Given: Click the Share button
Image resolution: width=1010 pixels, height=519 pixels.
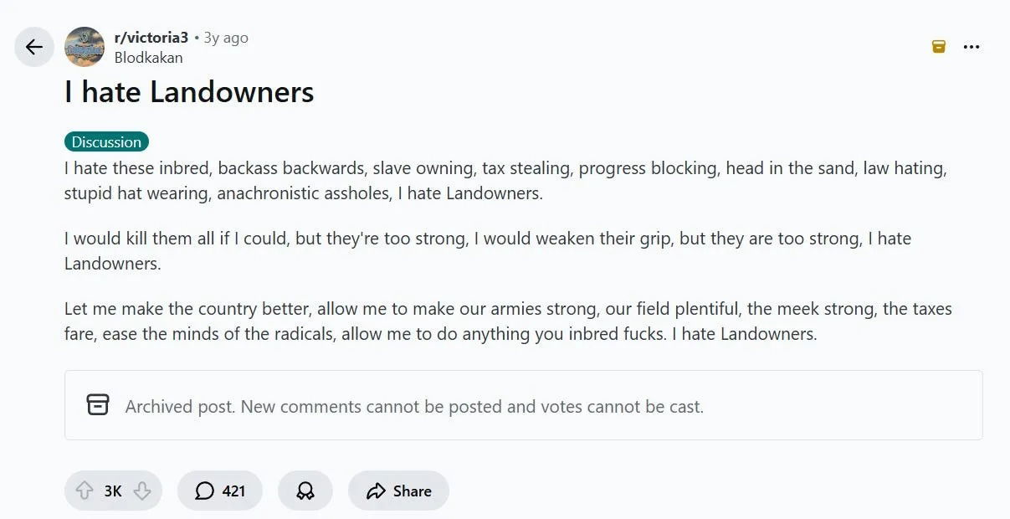Looking at the screenshot, I should 399,491.
